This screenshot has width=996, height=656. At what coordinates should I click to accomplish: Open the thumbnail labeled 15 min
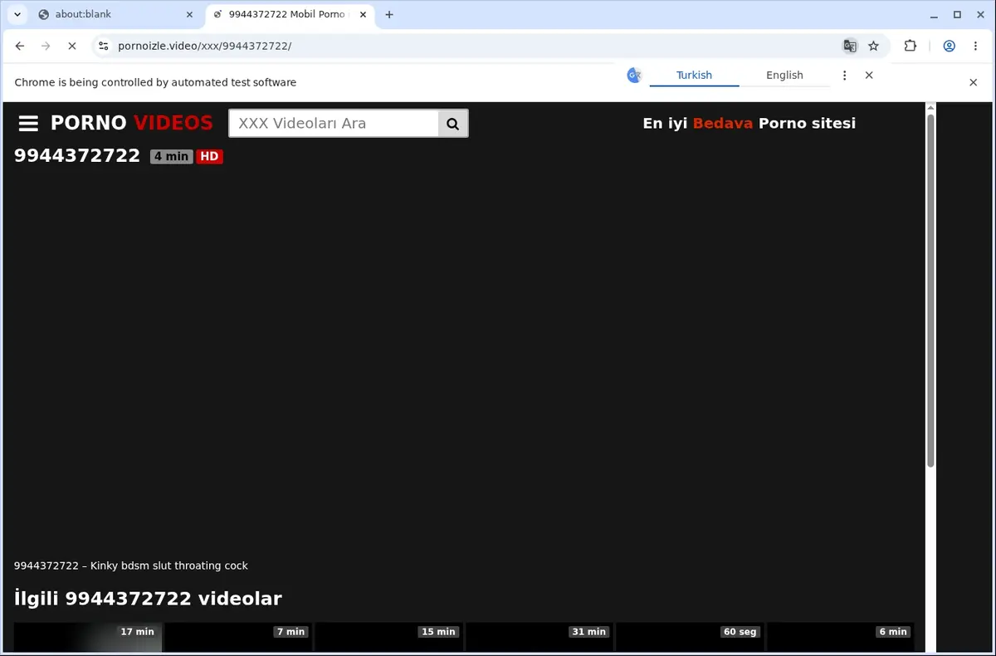click(389, 637)
